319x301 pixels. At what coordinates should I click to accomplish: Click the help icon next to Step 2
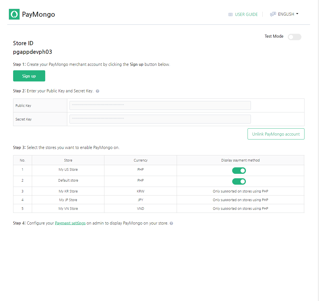pos(97,91)
